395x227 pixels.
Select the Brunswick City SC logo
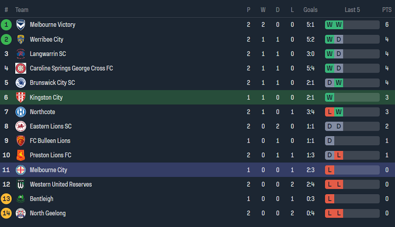(x=21, y=83)
